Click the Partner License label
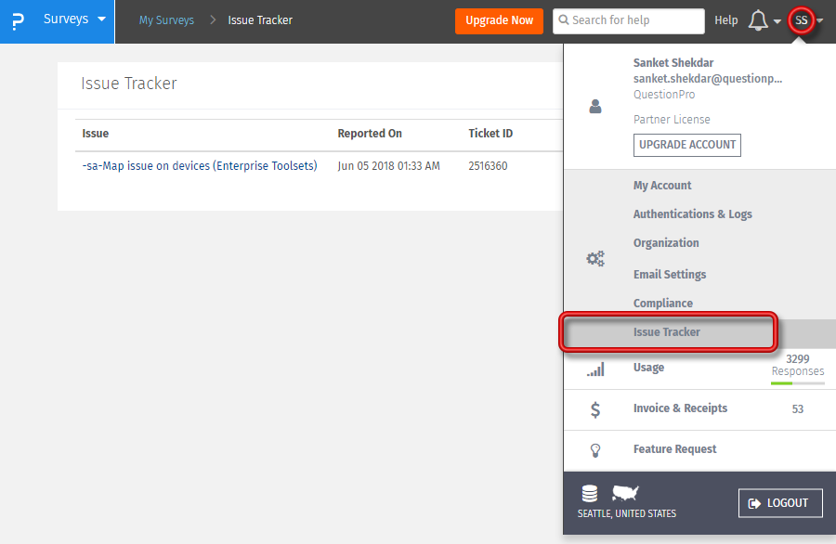This screenshot has height=544, width=836. pyautogui.click(x=672, y=120)
